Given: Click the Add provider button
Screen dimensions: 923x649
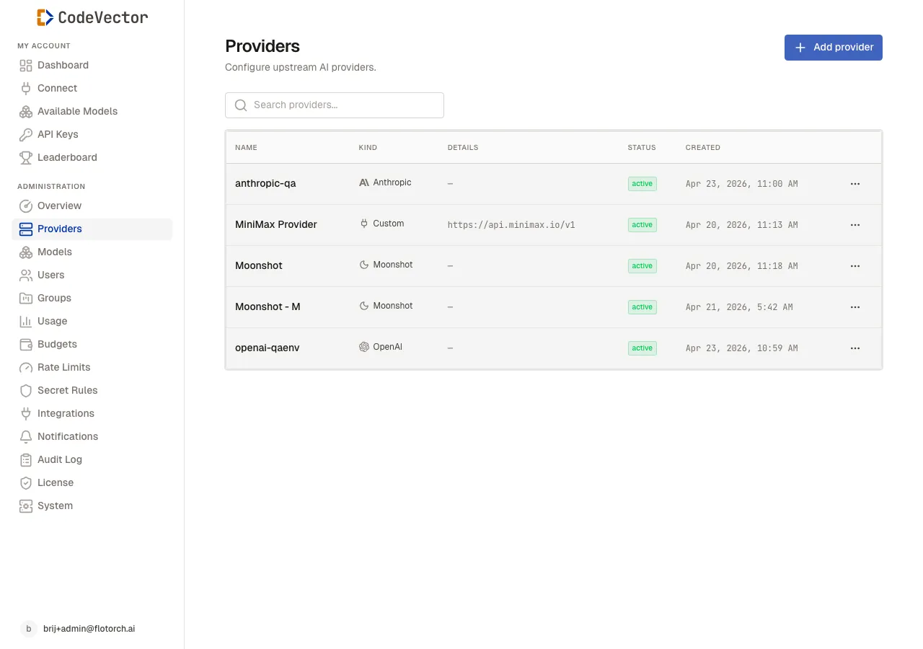Looking at the screenshot, I should pos(834,48).
